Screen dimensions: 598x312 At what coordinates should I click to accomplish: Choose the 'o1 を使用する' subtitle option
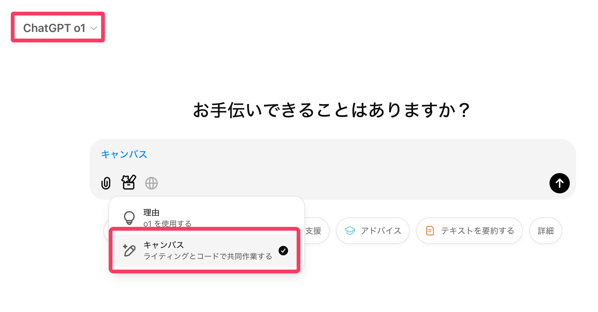click(167, 223)
